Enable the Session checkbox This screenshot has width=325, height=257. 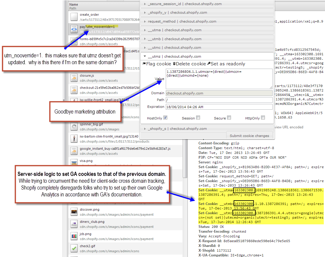pos(198,118)
